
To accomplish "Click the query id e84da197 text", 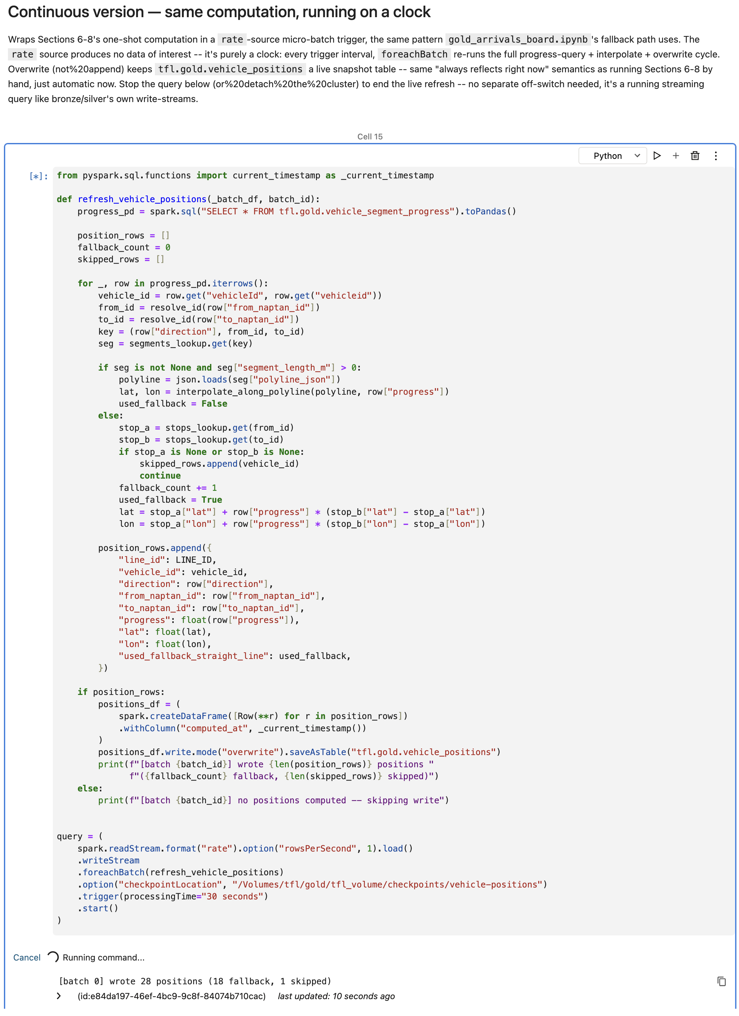I will coord(171,996).
